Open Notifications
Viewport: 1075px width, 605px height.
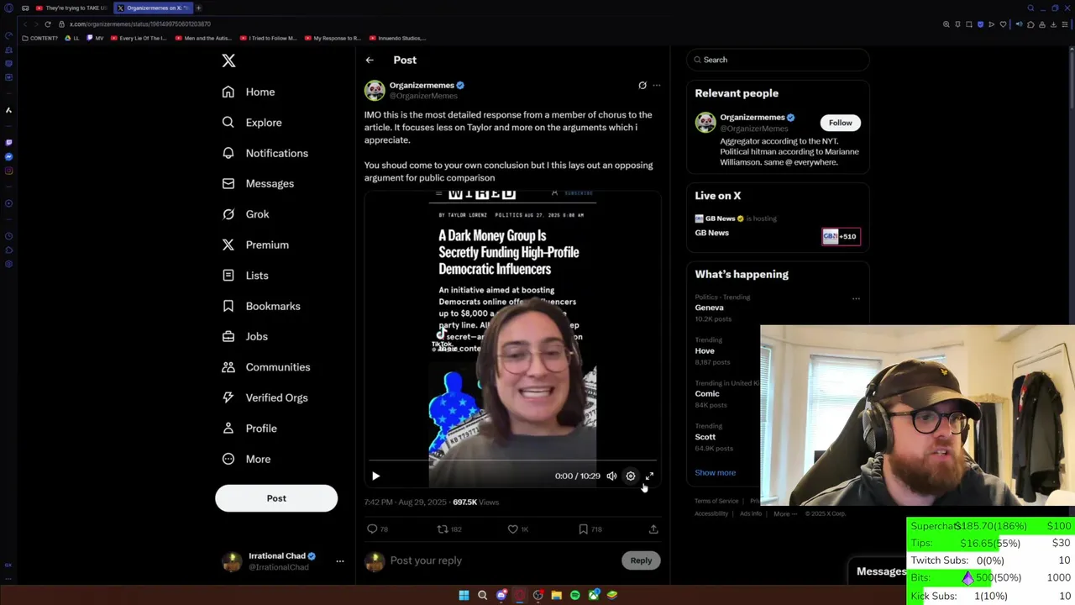265,153
